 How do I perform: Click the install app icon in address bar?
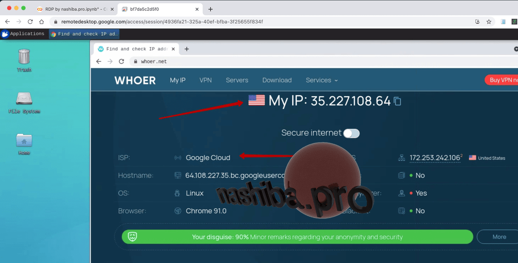pos(477,22)
